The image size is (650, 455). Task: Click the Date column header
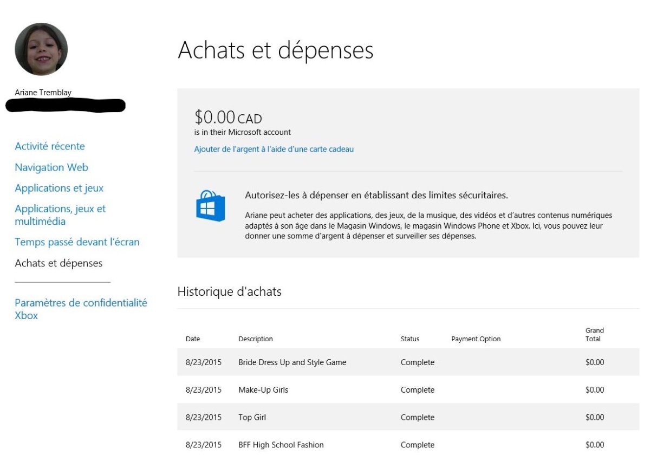[193, 339]
